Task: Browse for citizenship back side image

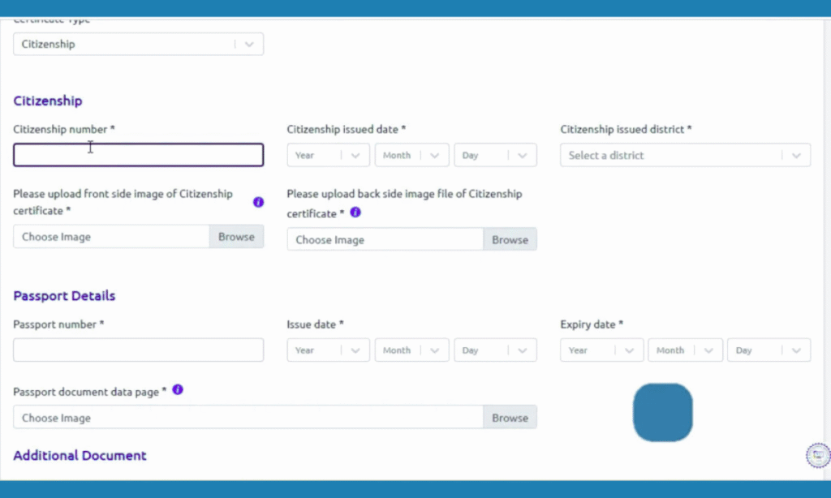Action: pos(510,240)
